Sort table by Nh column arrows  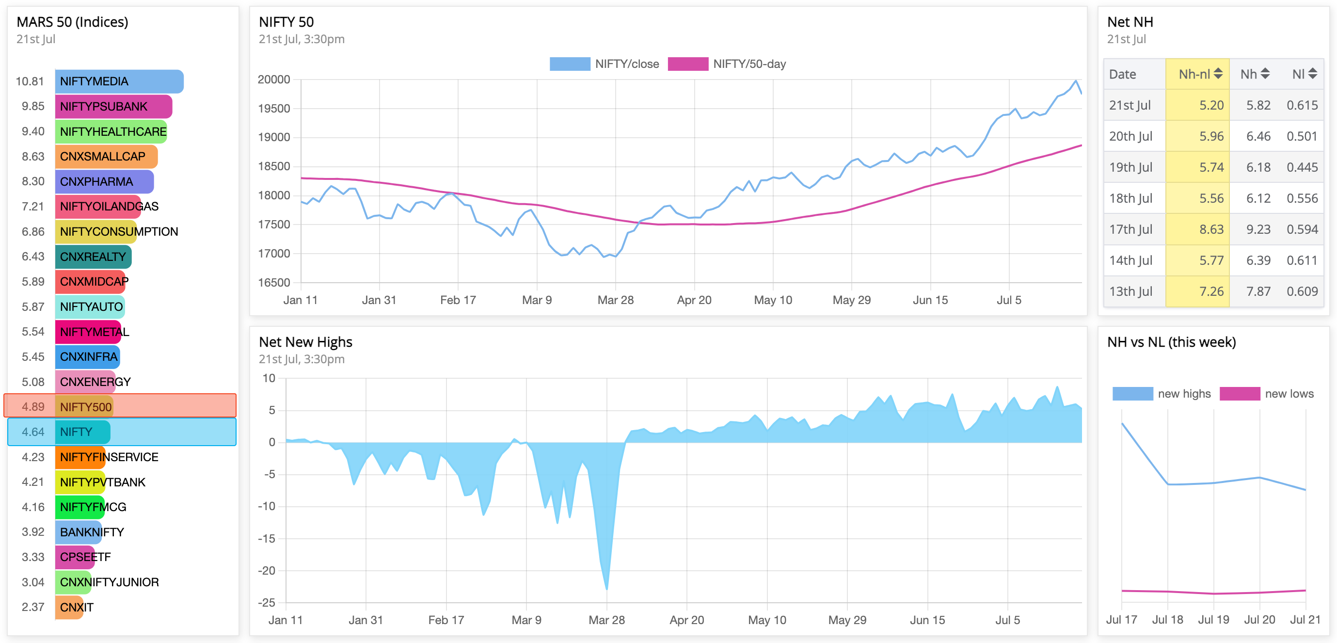click(1265, 74)
